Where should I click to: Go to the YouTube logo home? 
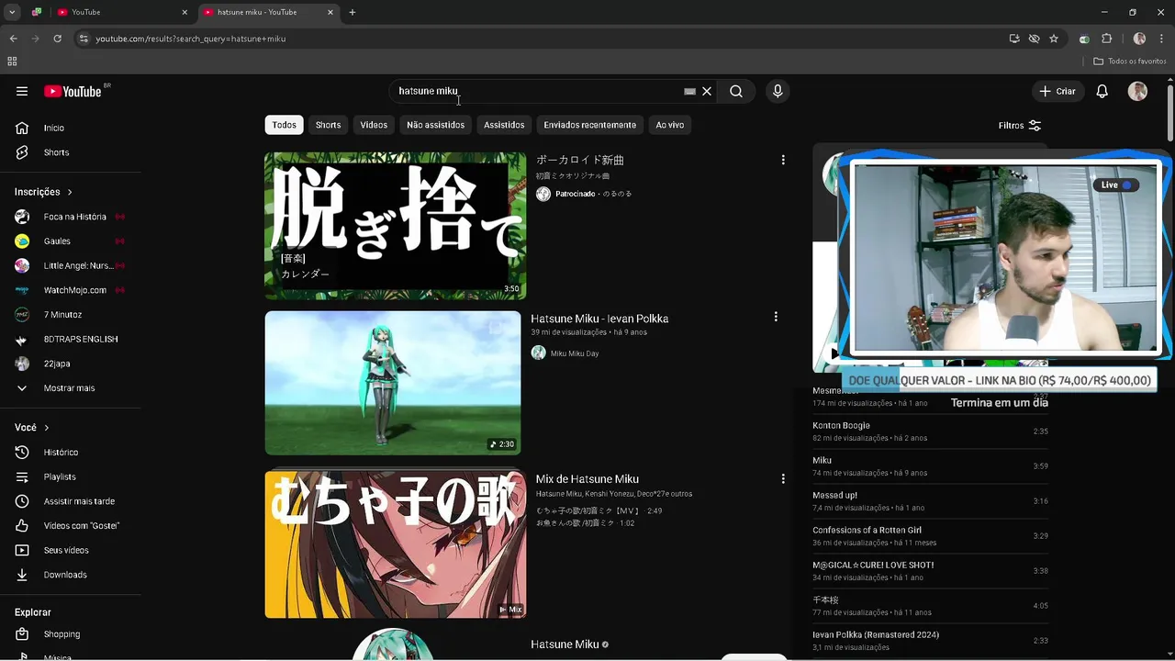(73, 91)
